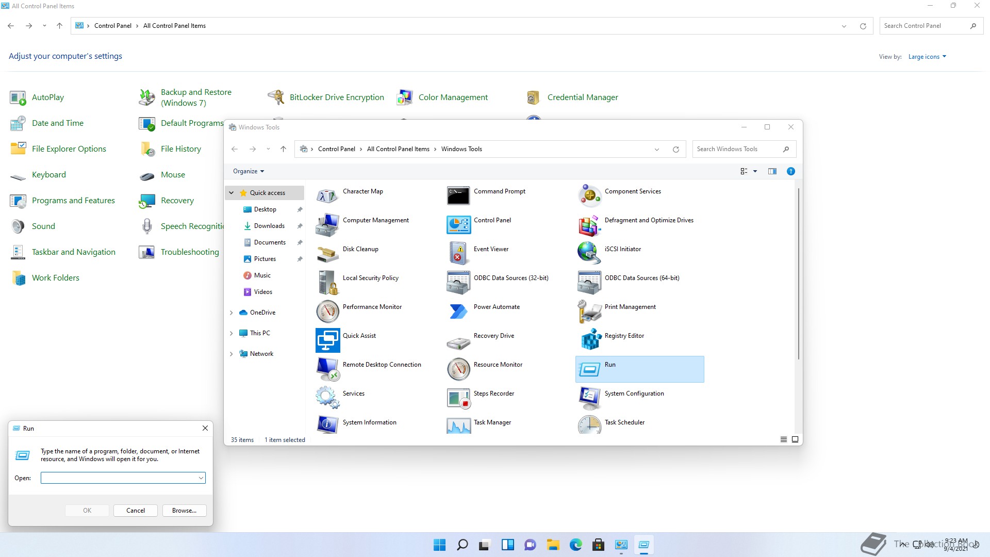This screenshot has height=557, width=990.
Task: Expand the Network tree node
Action: tap(232, 354)
